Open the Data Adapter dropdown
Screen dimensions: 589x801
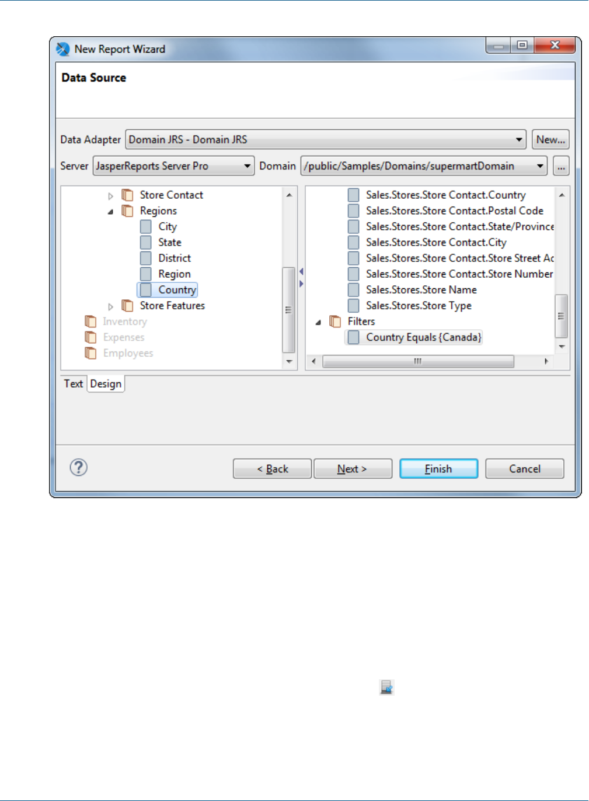(519, 139)
